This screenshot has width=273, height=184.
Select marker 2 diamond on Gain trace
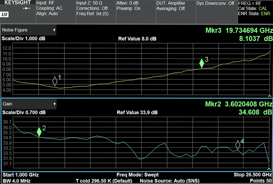[x=39, y=132]
